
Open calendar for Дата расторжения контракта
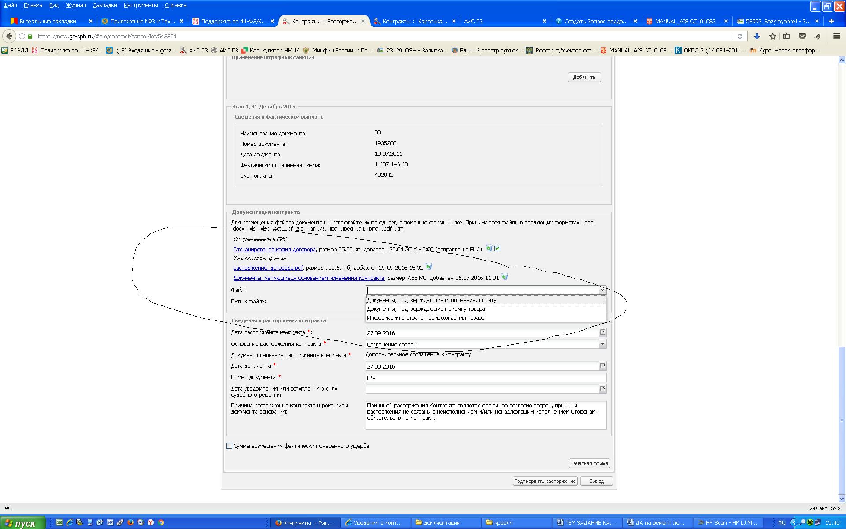[x=602, y=332]
